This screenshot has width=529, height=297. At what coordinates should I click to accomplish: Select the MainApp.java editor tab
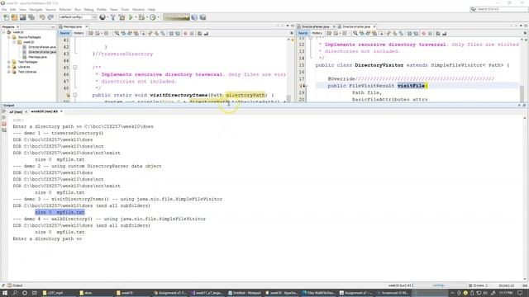click(73, 26)
